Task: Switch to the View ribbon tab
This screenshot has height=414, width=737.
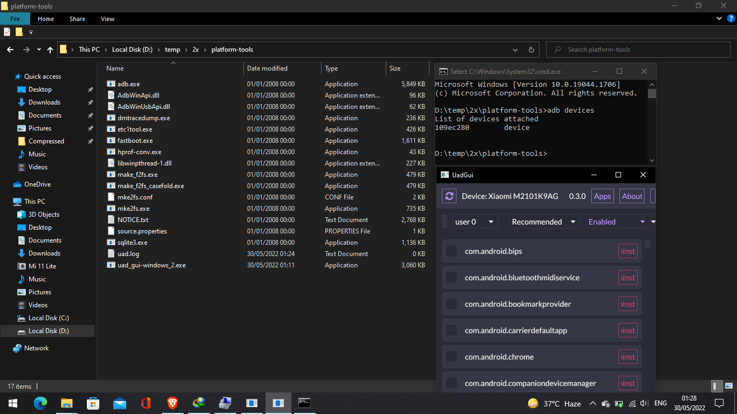Action: pos(107,18)
